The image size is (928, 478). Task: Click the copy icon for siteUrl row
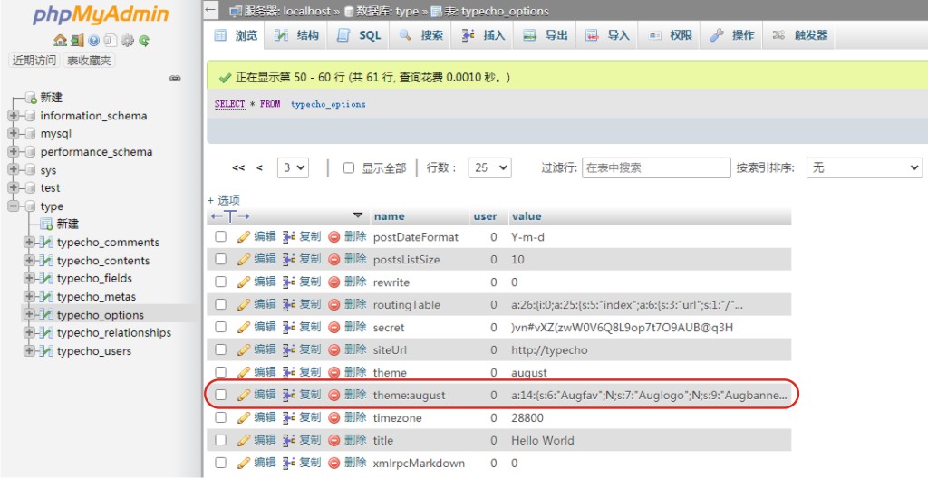coord(289,349)
